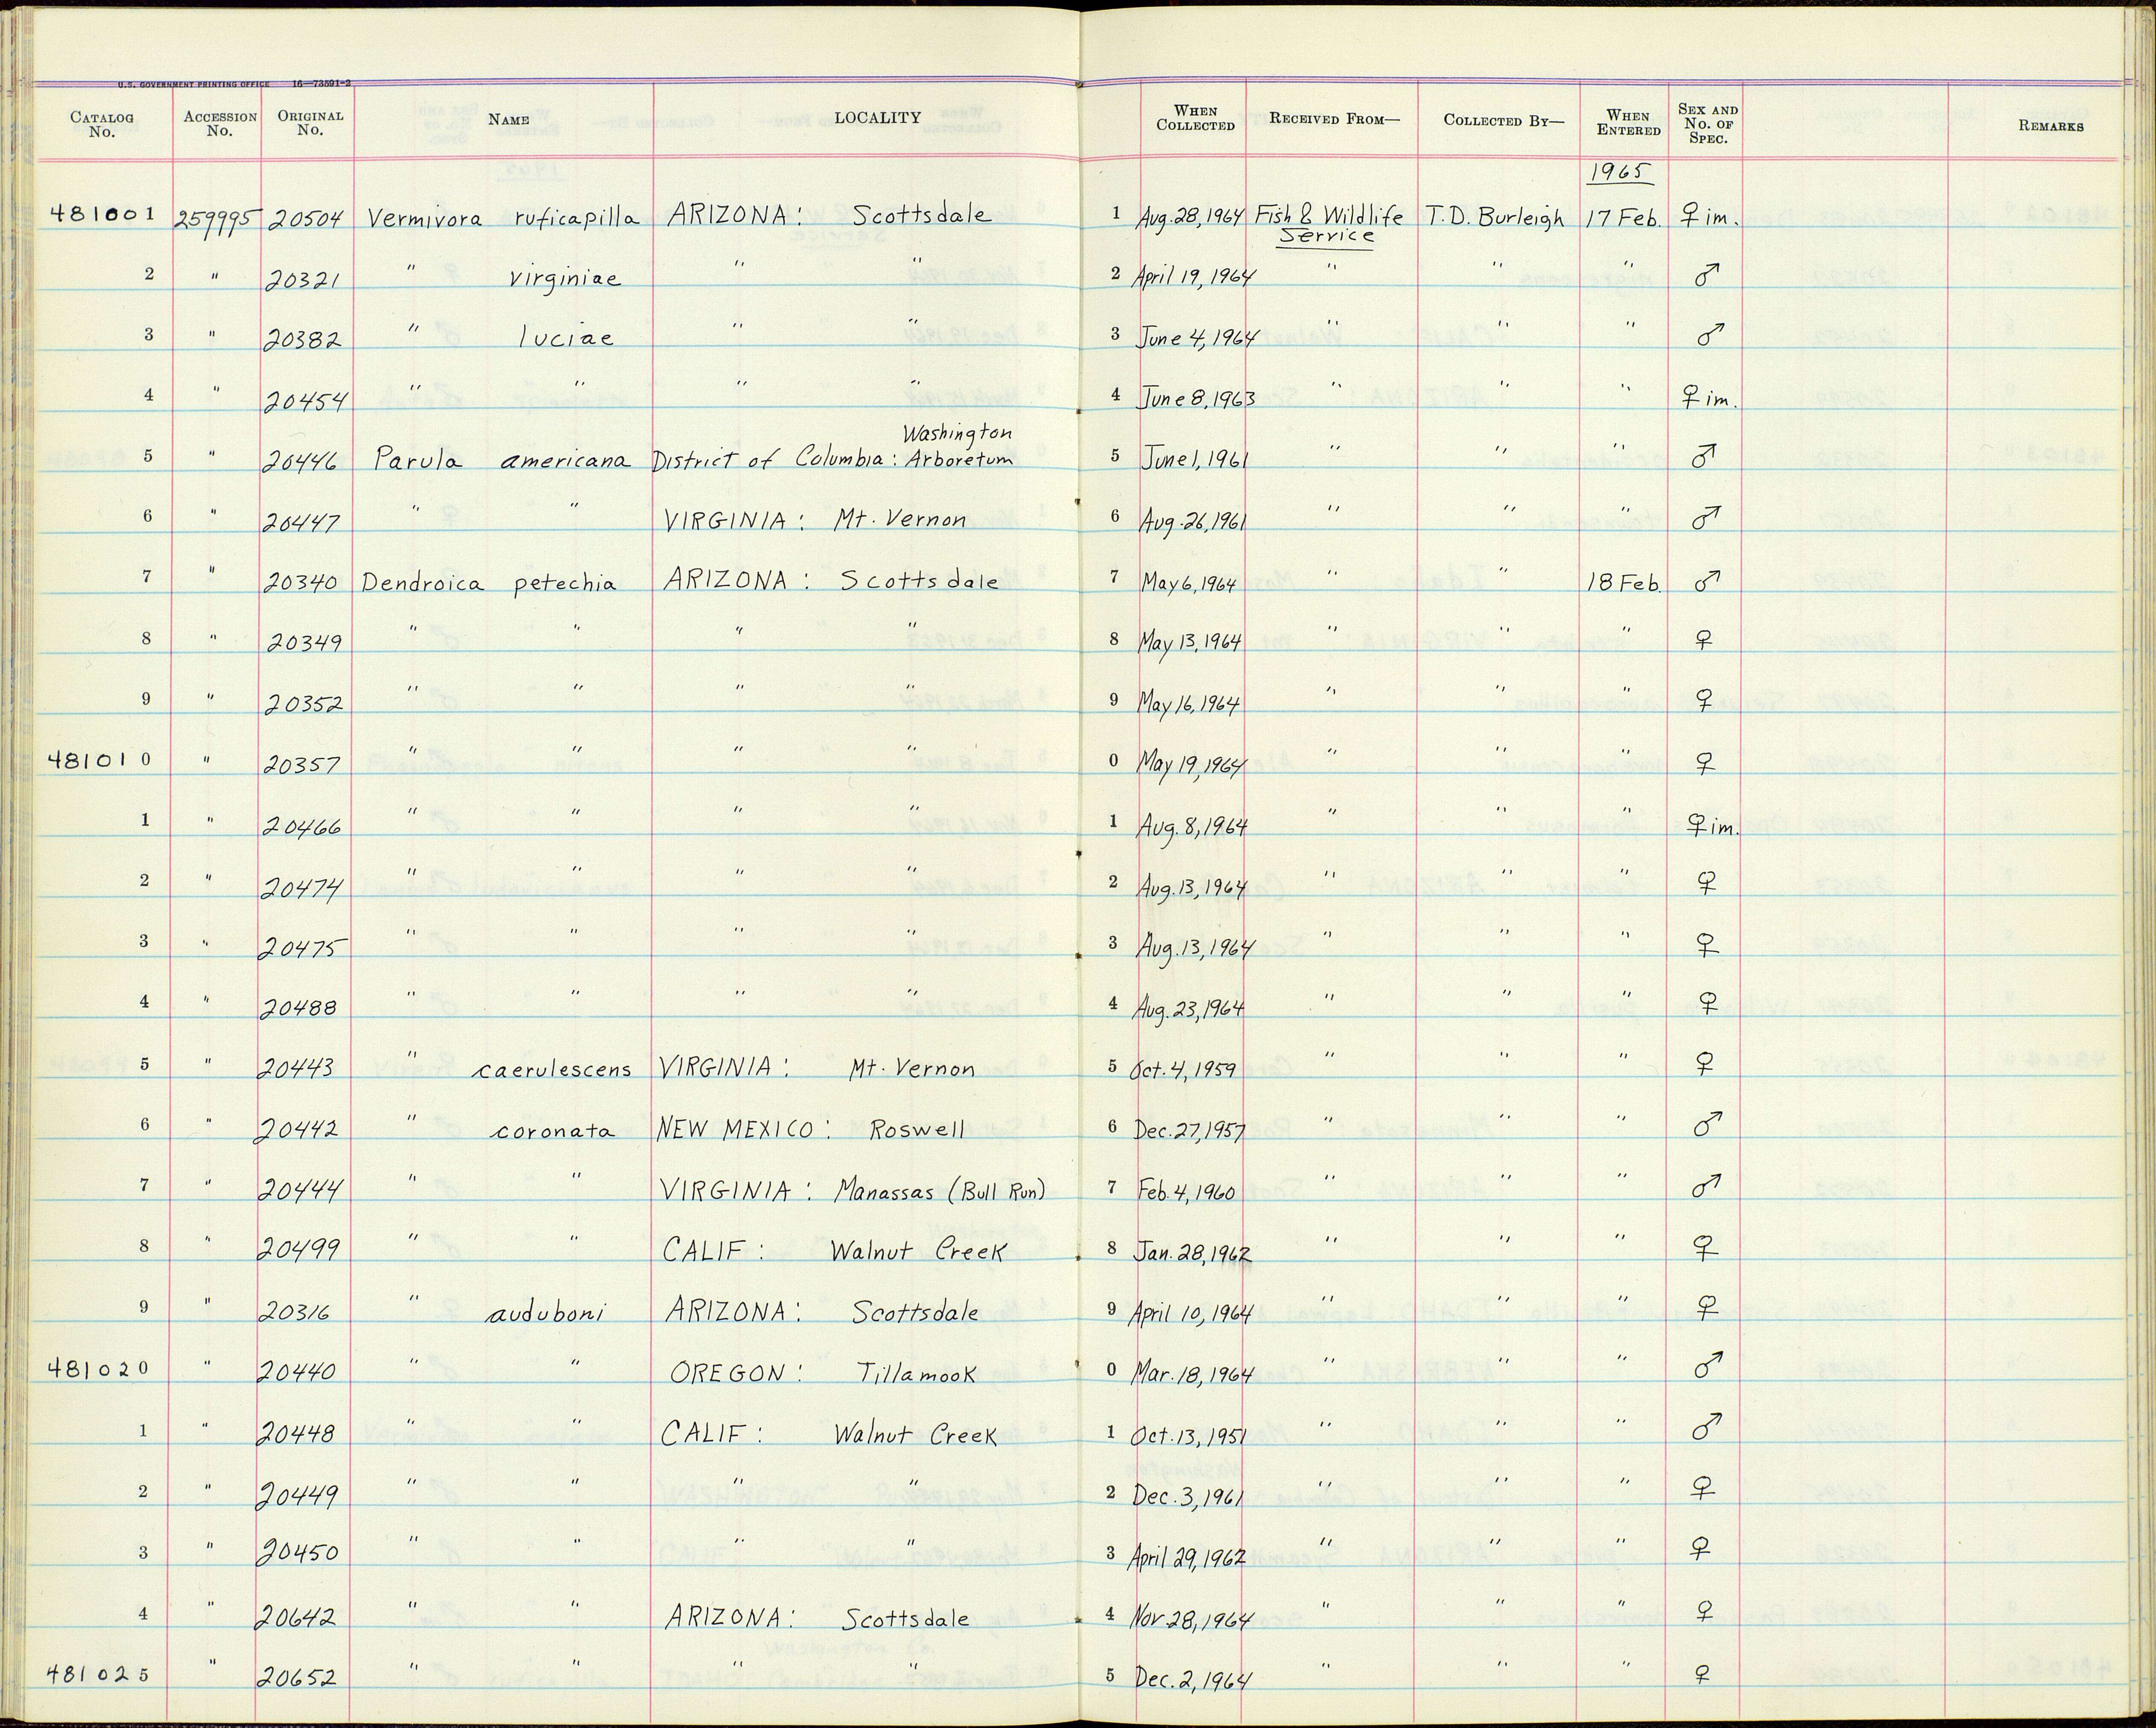Click the 'Locality' column header
This screenshot has width=2156, height=1728.
tap(877, 118)
